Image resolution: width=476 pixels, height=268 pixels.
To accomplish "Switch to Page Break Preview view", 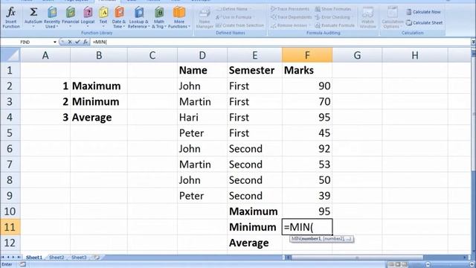I will 405,265.
